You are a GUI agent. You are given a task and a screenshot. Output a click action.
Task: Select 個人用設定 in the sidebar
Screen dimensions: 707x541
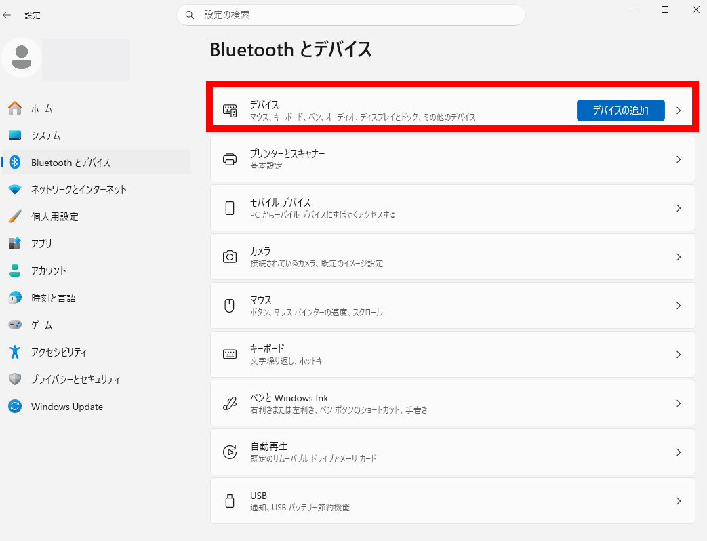(x=96, y=216)
